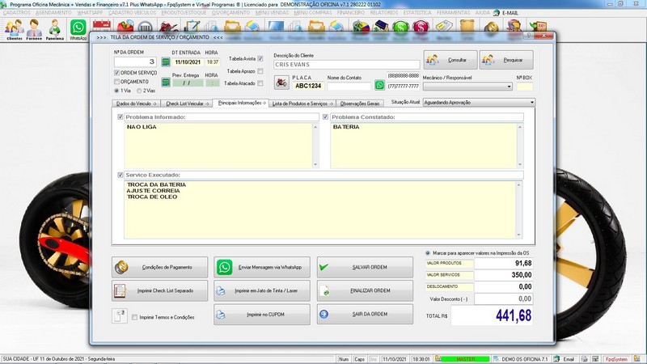Click Imprimir em Jato de Tinta / Laser

click(x=262, y=290)
